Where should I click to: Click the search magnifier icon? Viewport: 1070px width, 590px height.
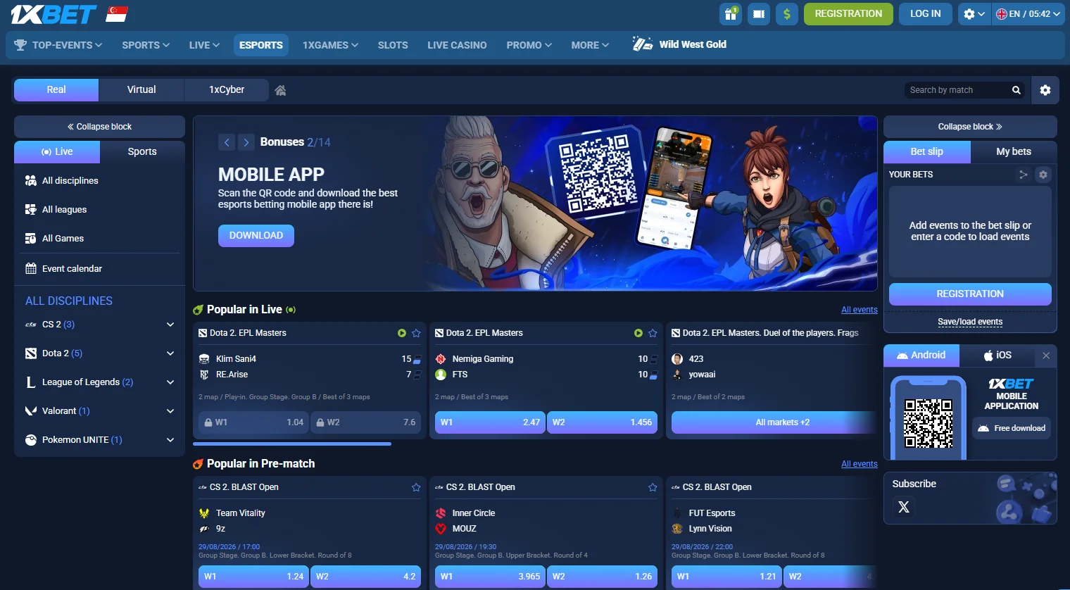(1016, 90)
